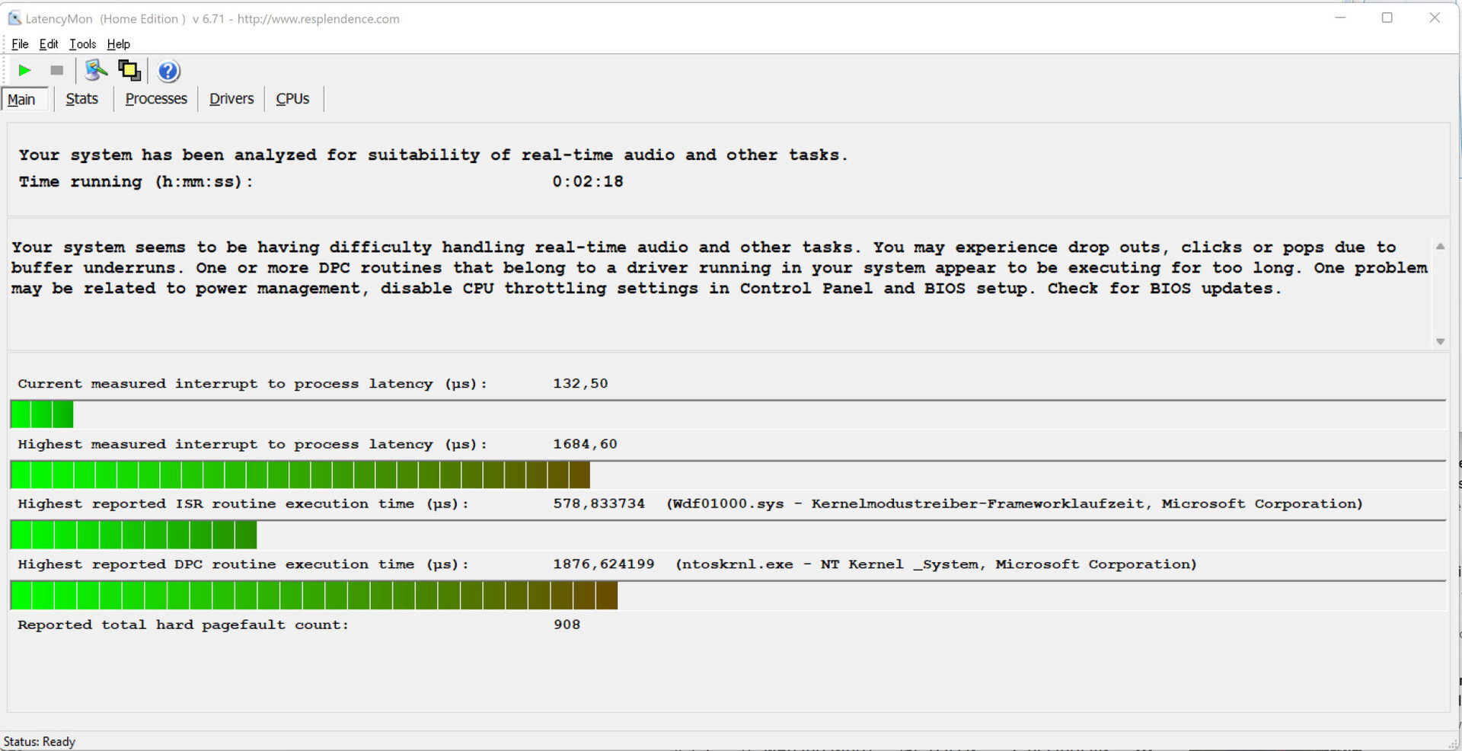The height and width of the screenshot is (751, 1462).
Task: Click the 'Status: Ready' status bar text
Action: 40,741
